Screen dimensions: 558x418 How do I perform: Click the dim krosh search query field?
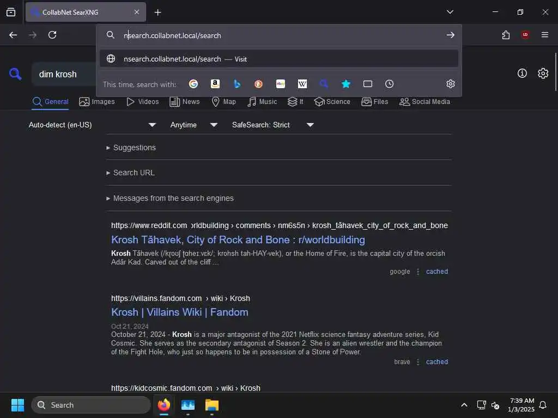click(x=64, y=74)
